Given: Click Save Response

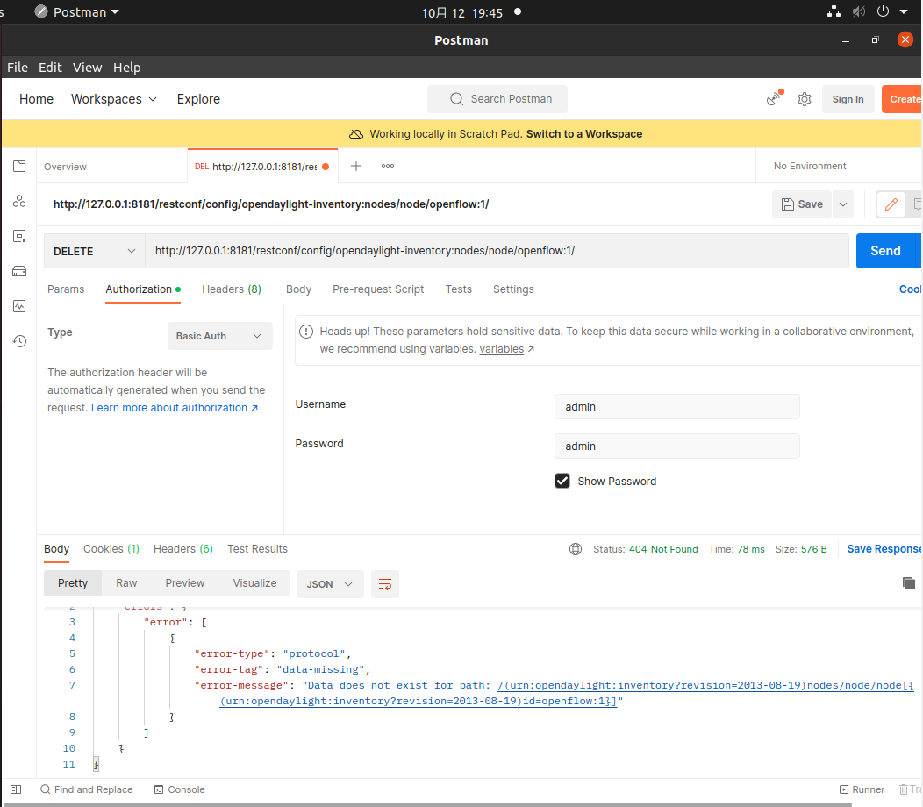Looking at the screenshot, I should [x=884, y=548].
